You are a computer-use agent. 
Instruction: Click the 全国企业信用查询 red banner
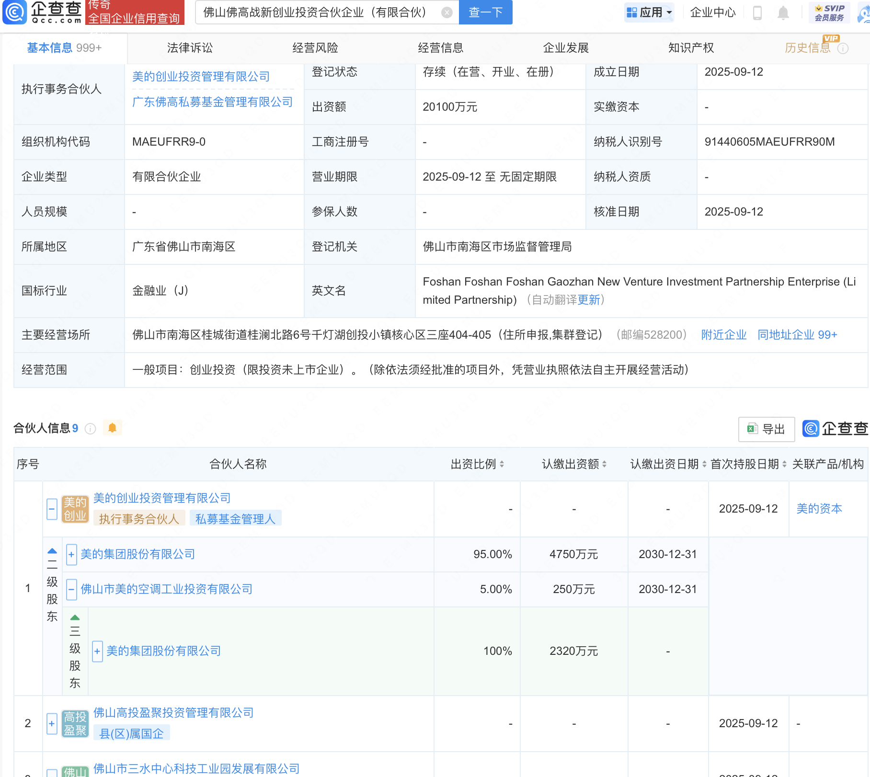(x=135, y=12)
